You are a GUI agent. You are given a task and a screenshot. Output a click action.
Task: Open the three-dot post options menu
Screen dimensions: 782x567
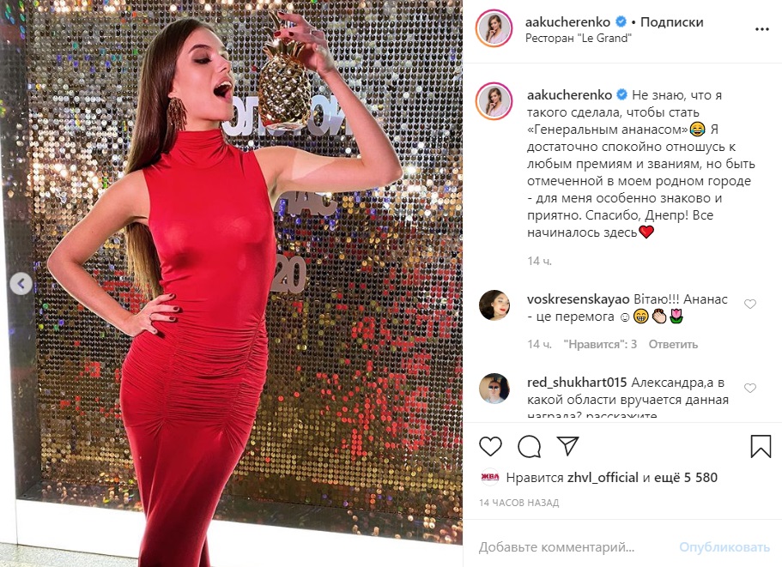(x=762, y=29)
